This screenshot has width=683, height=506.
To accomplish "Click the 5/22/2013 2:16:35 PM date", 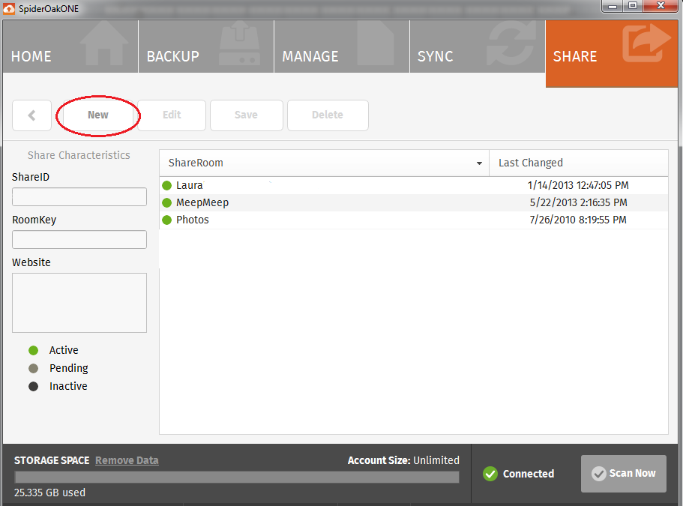I will pos(579,202).
